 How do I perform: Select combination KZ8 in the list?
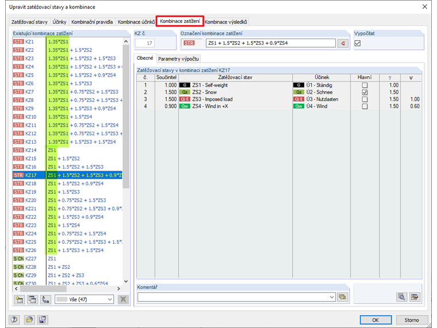pos(67,100)
